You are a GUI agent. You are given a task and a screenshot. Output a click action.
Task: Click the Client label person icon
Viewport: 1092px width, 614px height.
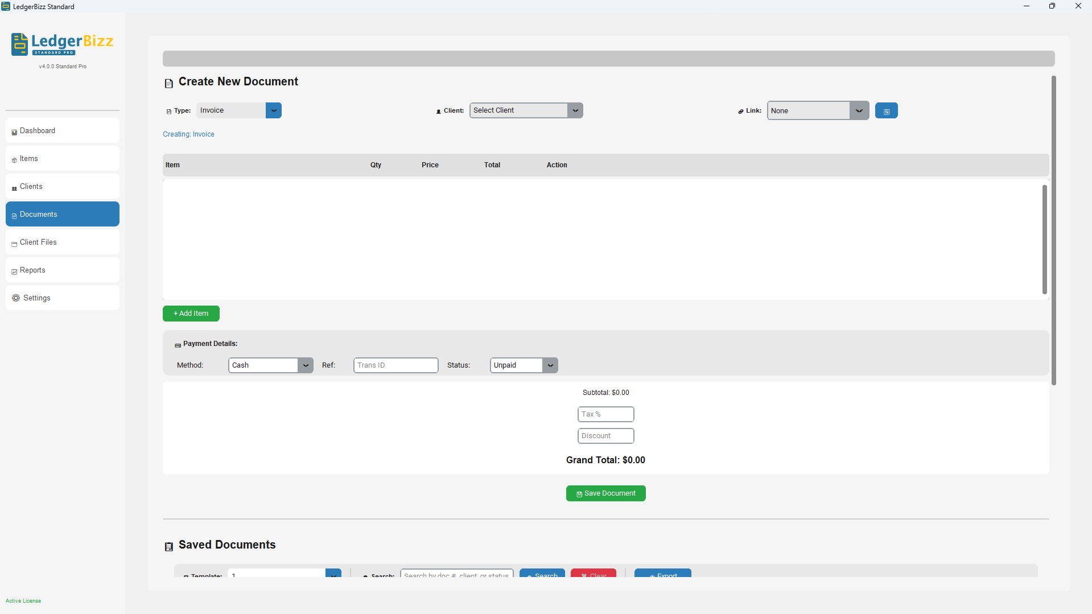438,112
